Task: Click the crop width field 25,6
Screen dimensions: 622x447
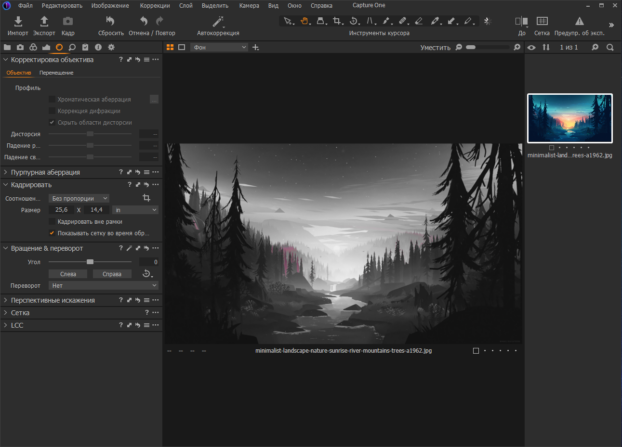Action: tap(61, 210)
